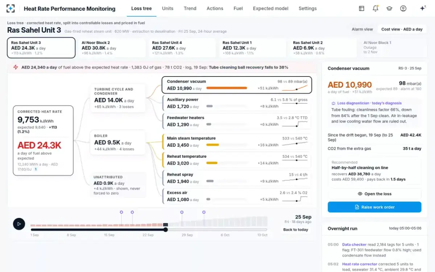Click the 'Overnight run' heading
This screenshot has height=272, width=435.
pos(342,228)
